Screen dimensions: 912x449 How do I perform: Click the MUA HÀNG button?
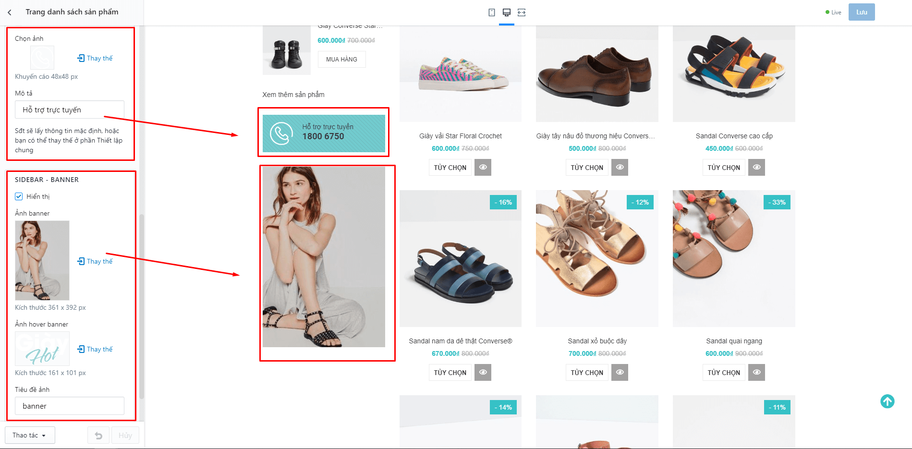341,60
